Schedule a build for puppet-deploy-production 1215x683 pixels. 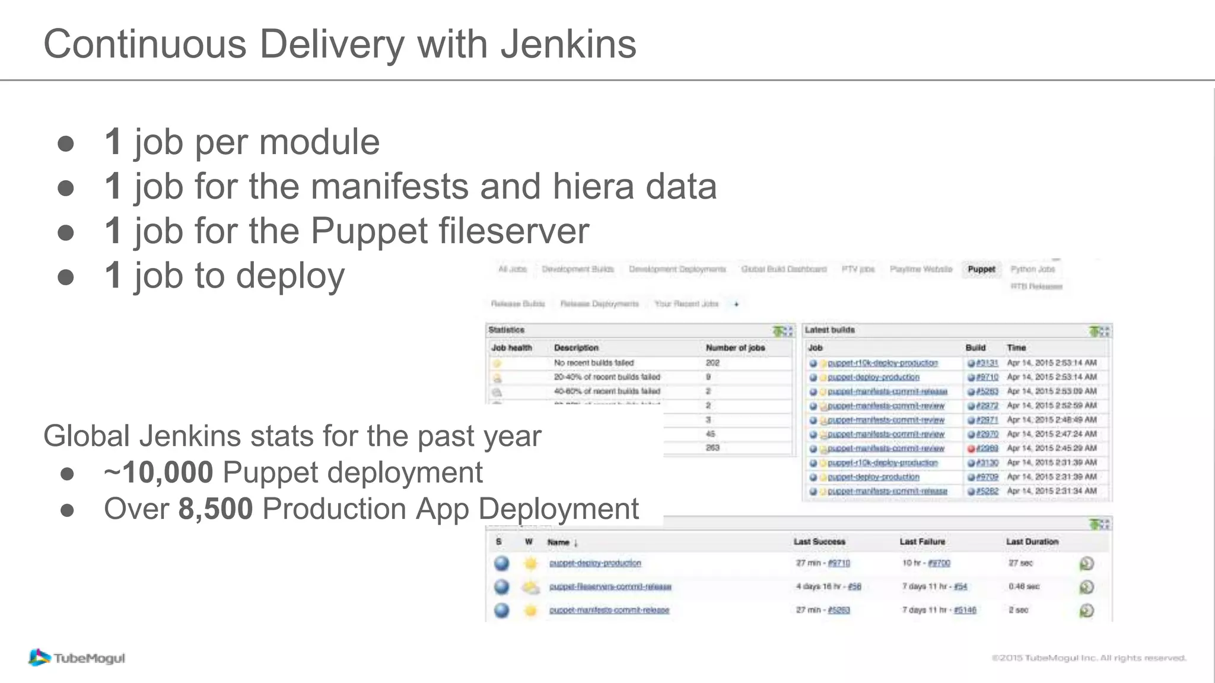[1086, 563]
